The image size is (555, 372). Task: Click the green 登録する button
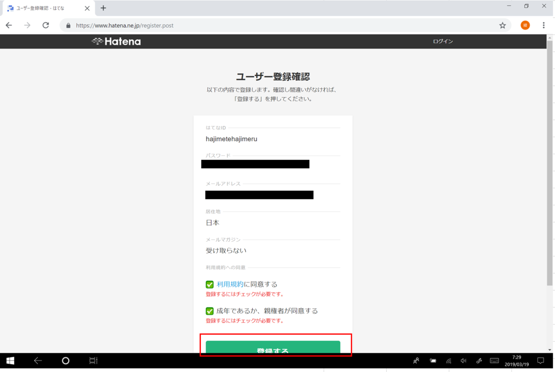coord(273,347)
